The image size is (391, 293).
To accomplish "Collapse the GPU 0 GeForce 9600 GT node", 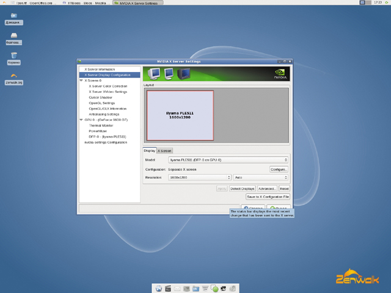I will point(81,120).
